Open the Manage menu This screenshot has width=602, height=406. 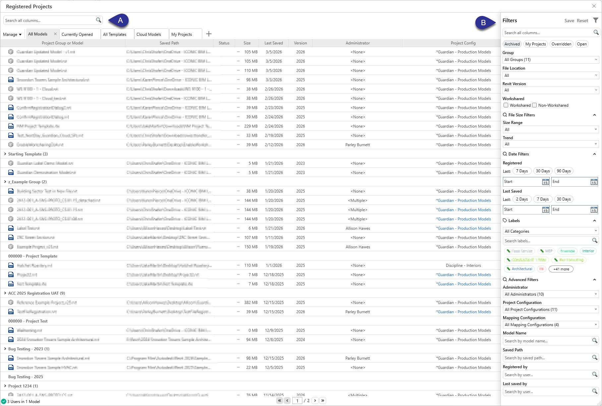(x=12, y=34)
